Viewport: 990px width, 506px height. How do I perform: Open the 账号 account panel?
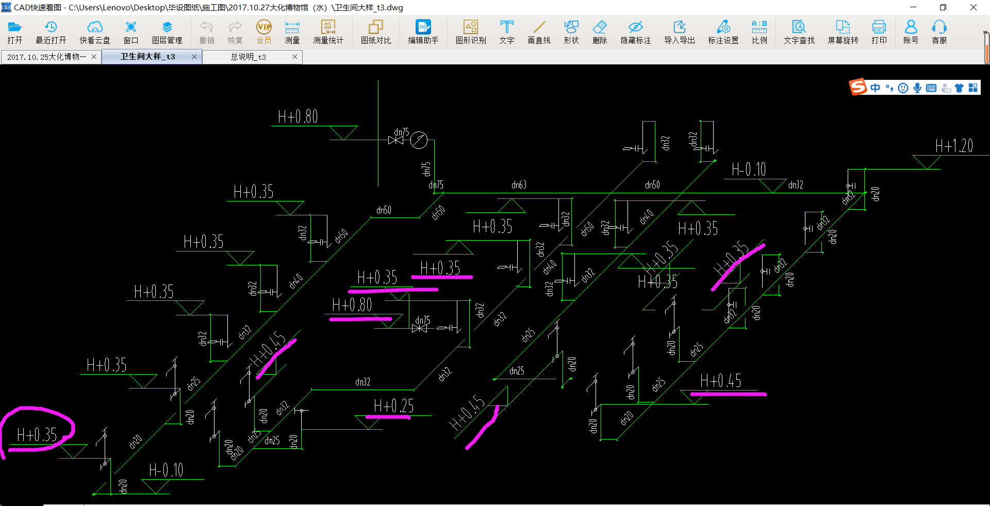pos(911,32)
